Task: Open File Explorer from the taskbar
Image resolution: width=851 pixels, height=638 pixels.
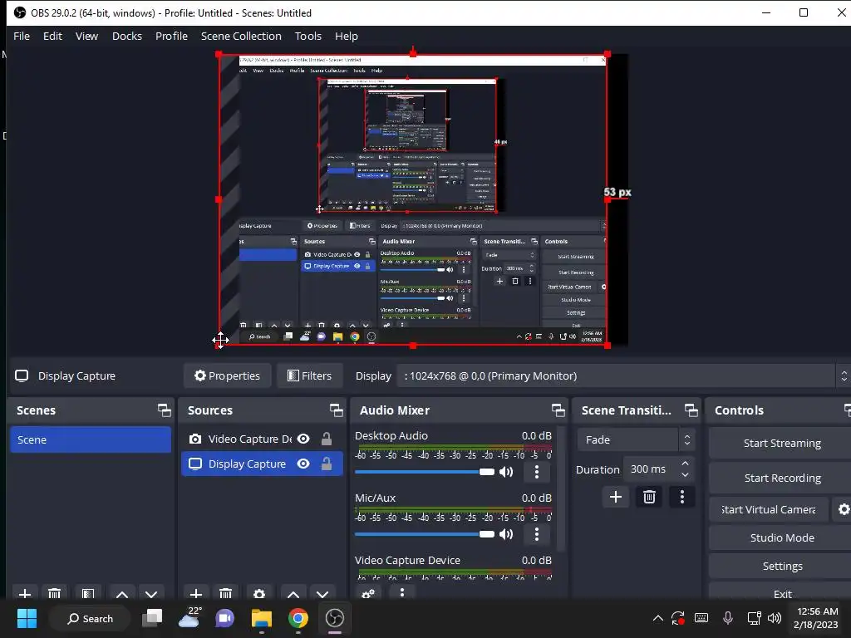Action: coord(262,618)
